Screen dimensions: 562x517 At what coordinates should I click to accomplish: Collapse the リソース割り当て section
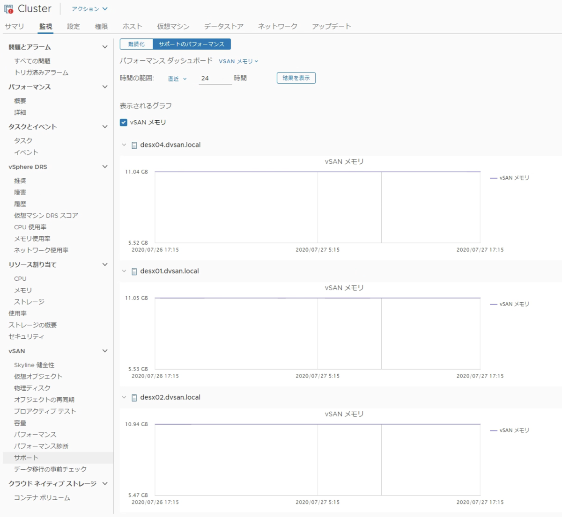105,264
